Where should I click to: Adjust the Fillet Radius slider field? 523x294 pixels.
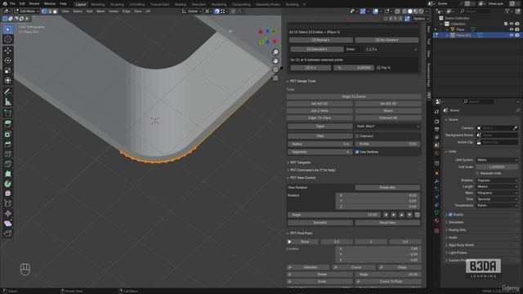320,144
